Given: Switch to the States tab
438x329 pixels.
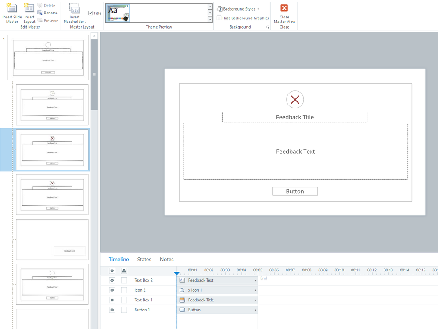Looking at the screenshot, I should pyautogui.click(x=144, y=260).
